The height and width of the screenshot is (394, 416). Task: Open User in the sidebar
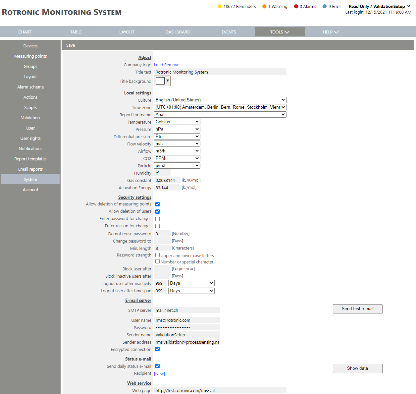click(30, 128)
